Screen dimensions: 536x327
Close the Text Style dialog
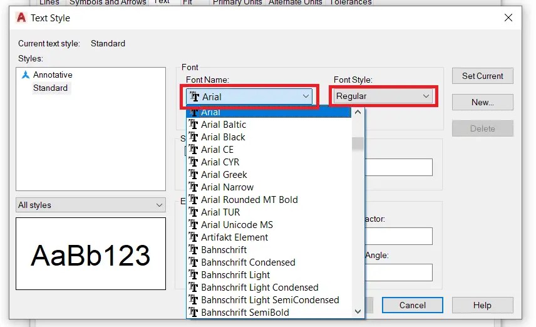coord(508,18)
